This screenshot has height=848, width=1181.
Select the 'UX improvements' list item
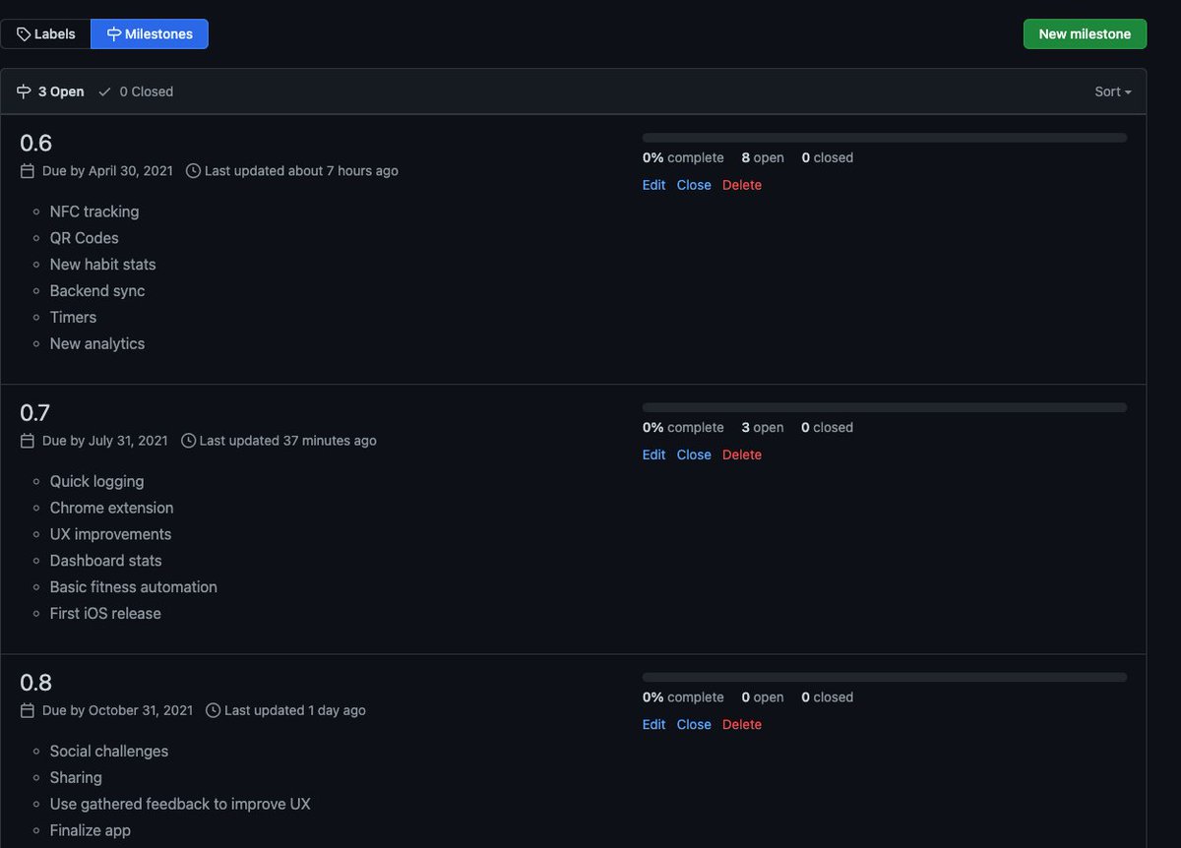click(111, 535)
